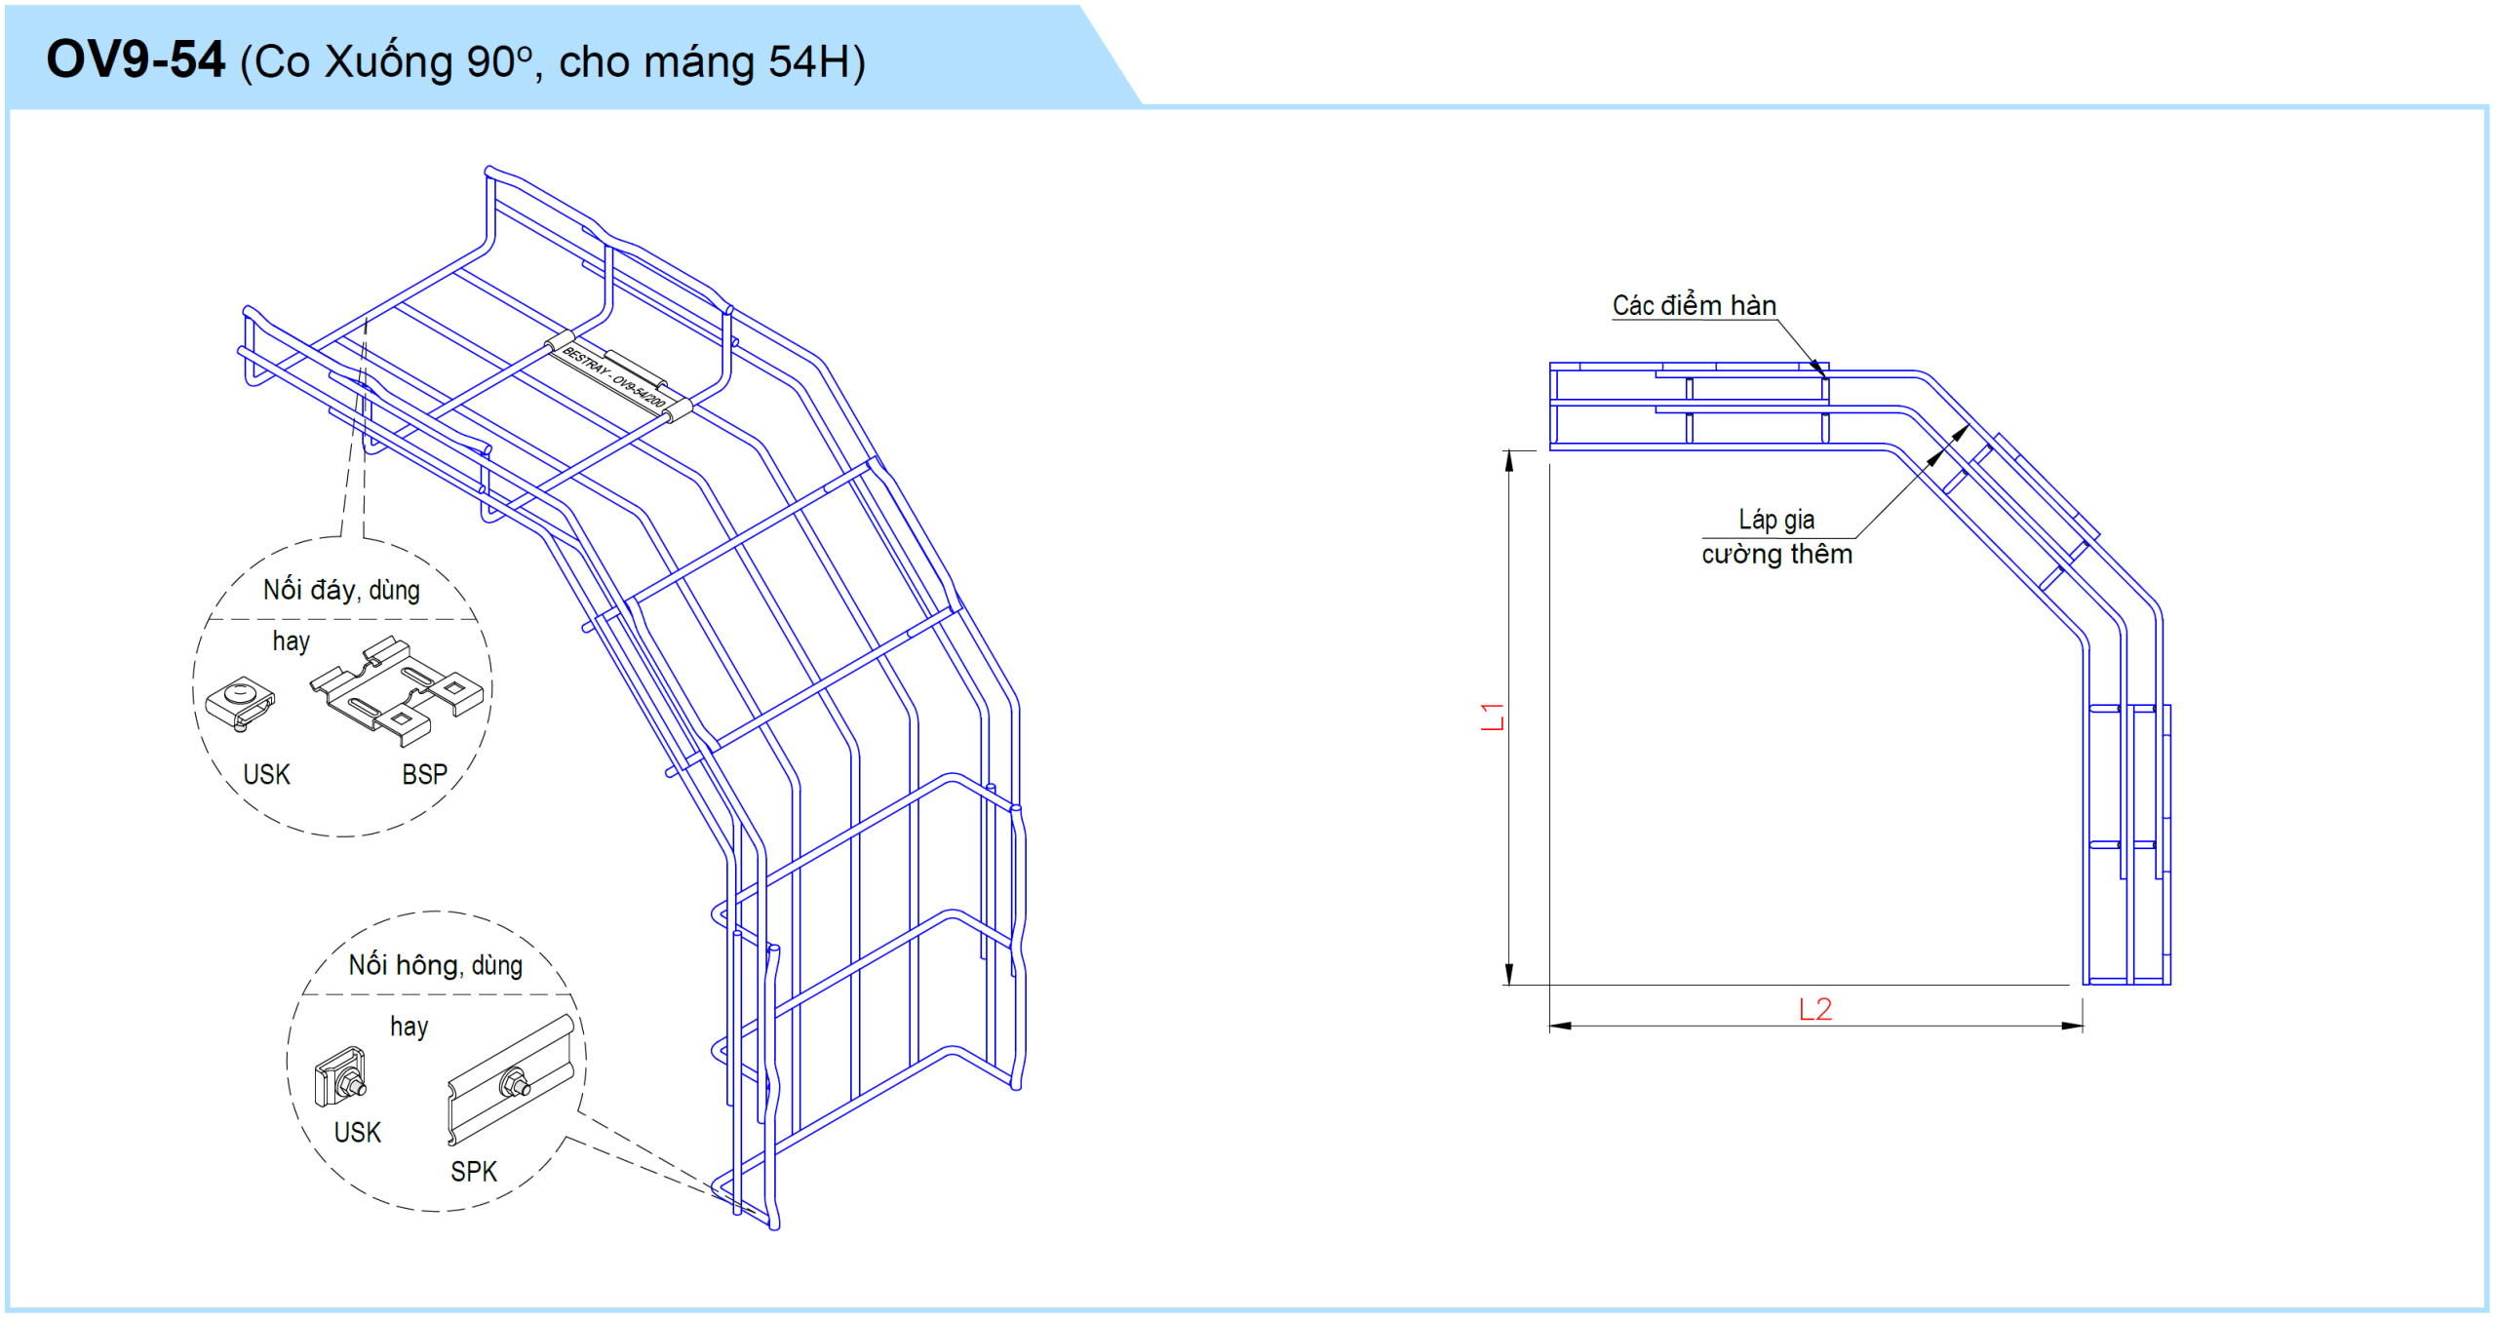Click the Lắp gia cường thêm annotation
Screen dimensions: 2496x1320
pos(1776,537)
